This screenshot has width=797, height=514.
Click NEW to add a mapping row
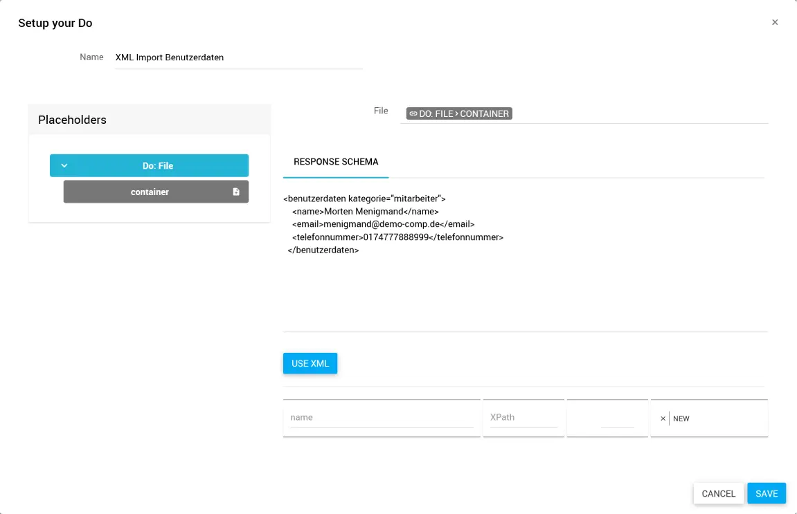pos(681,419)
